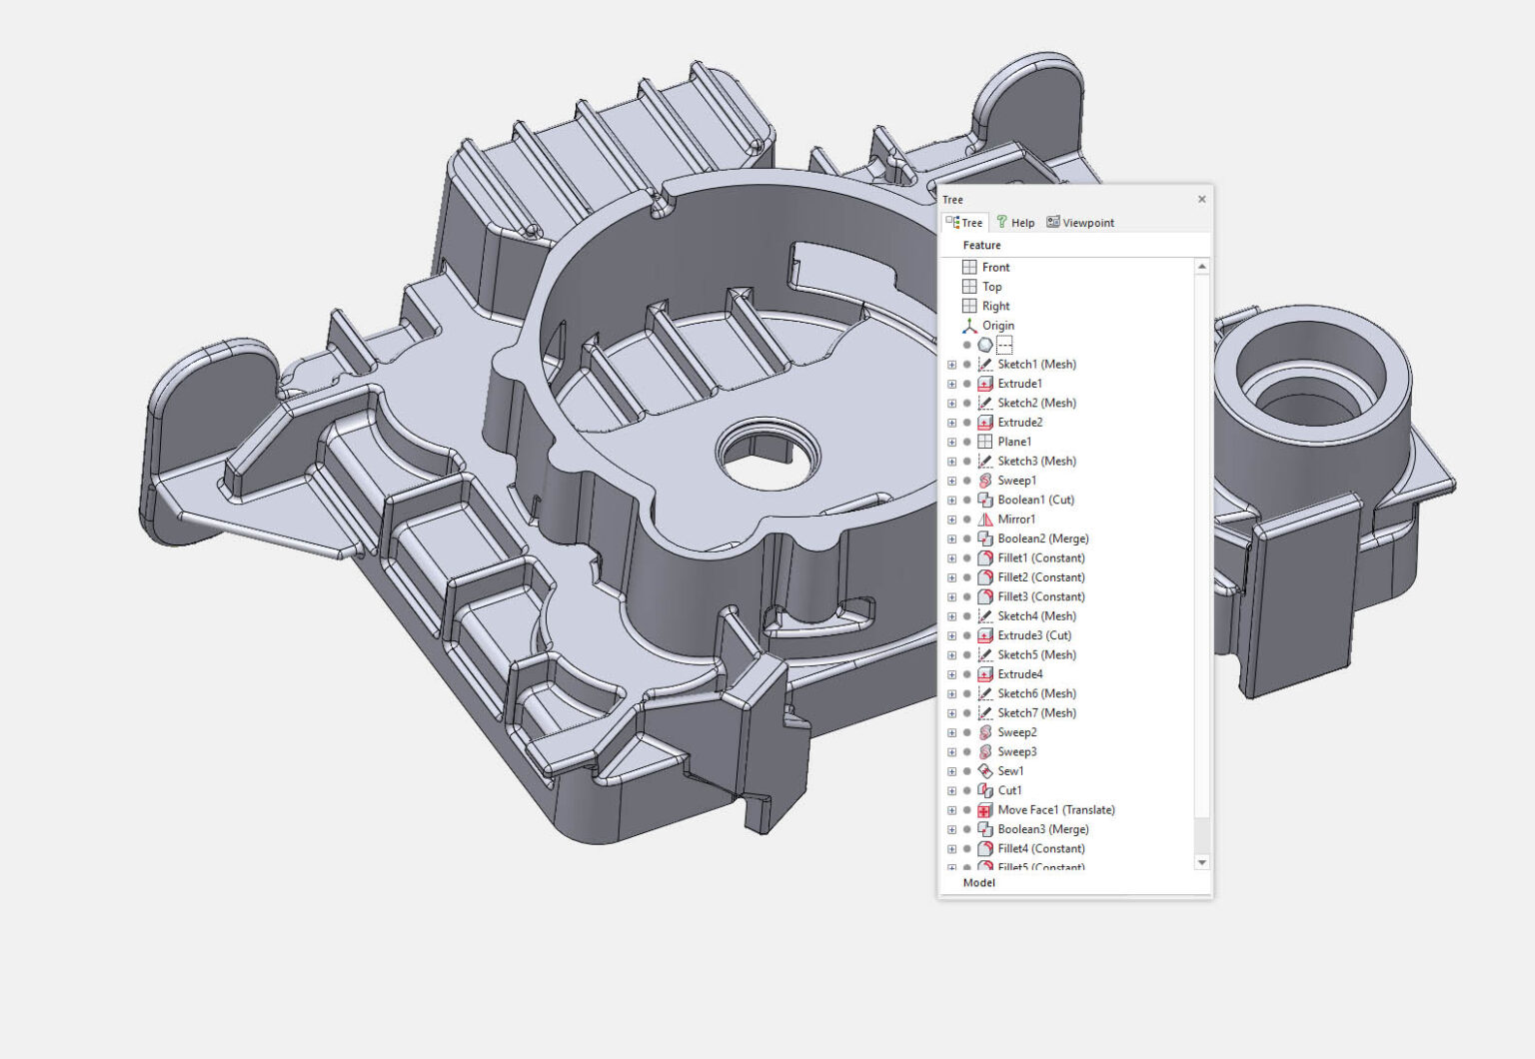Viewport: 1535px width, 1059px height.
Task: Click the Move Face1 icon
Action: point(984,810)
